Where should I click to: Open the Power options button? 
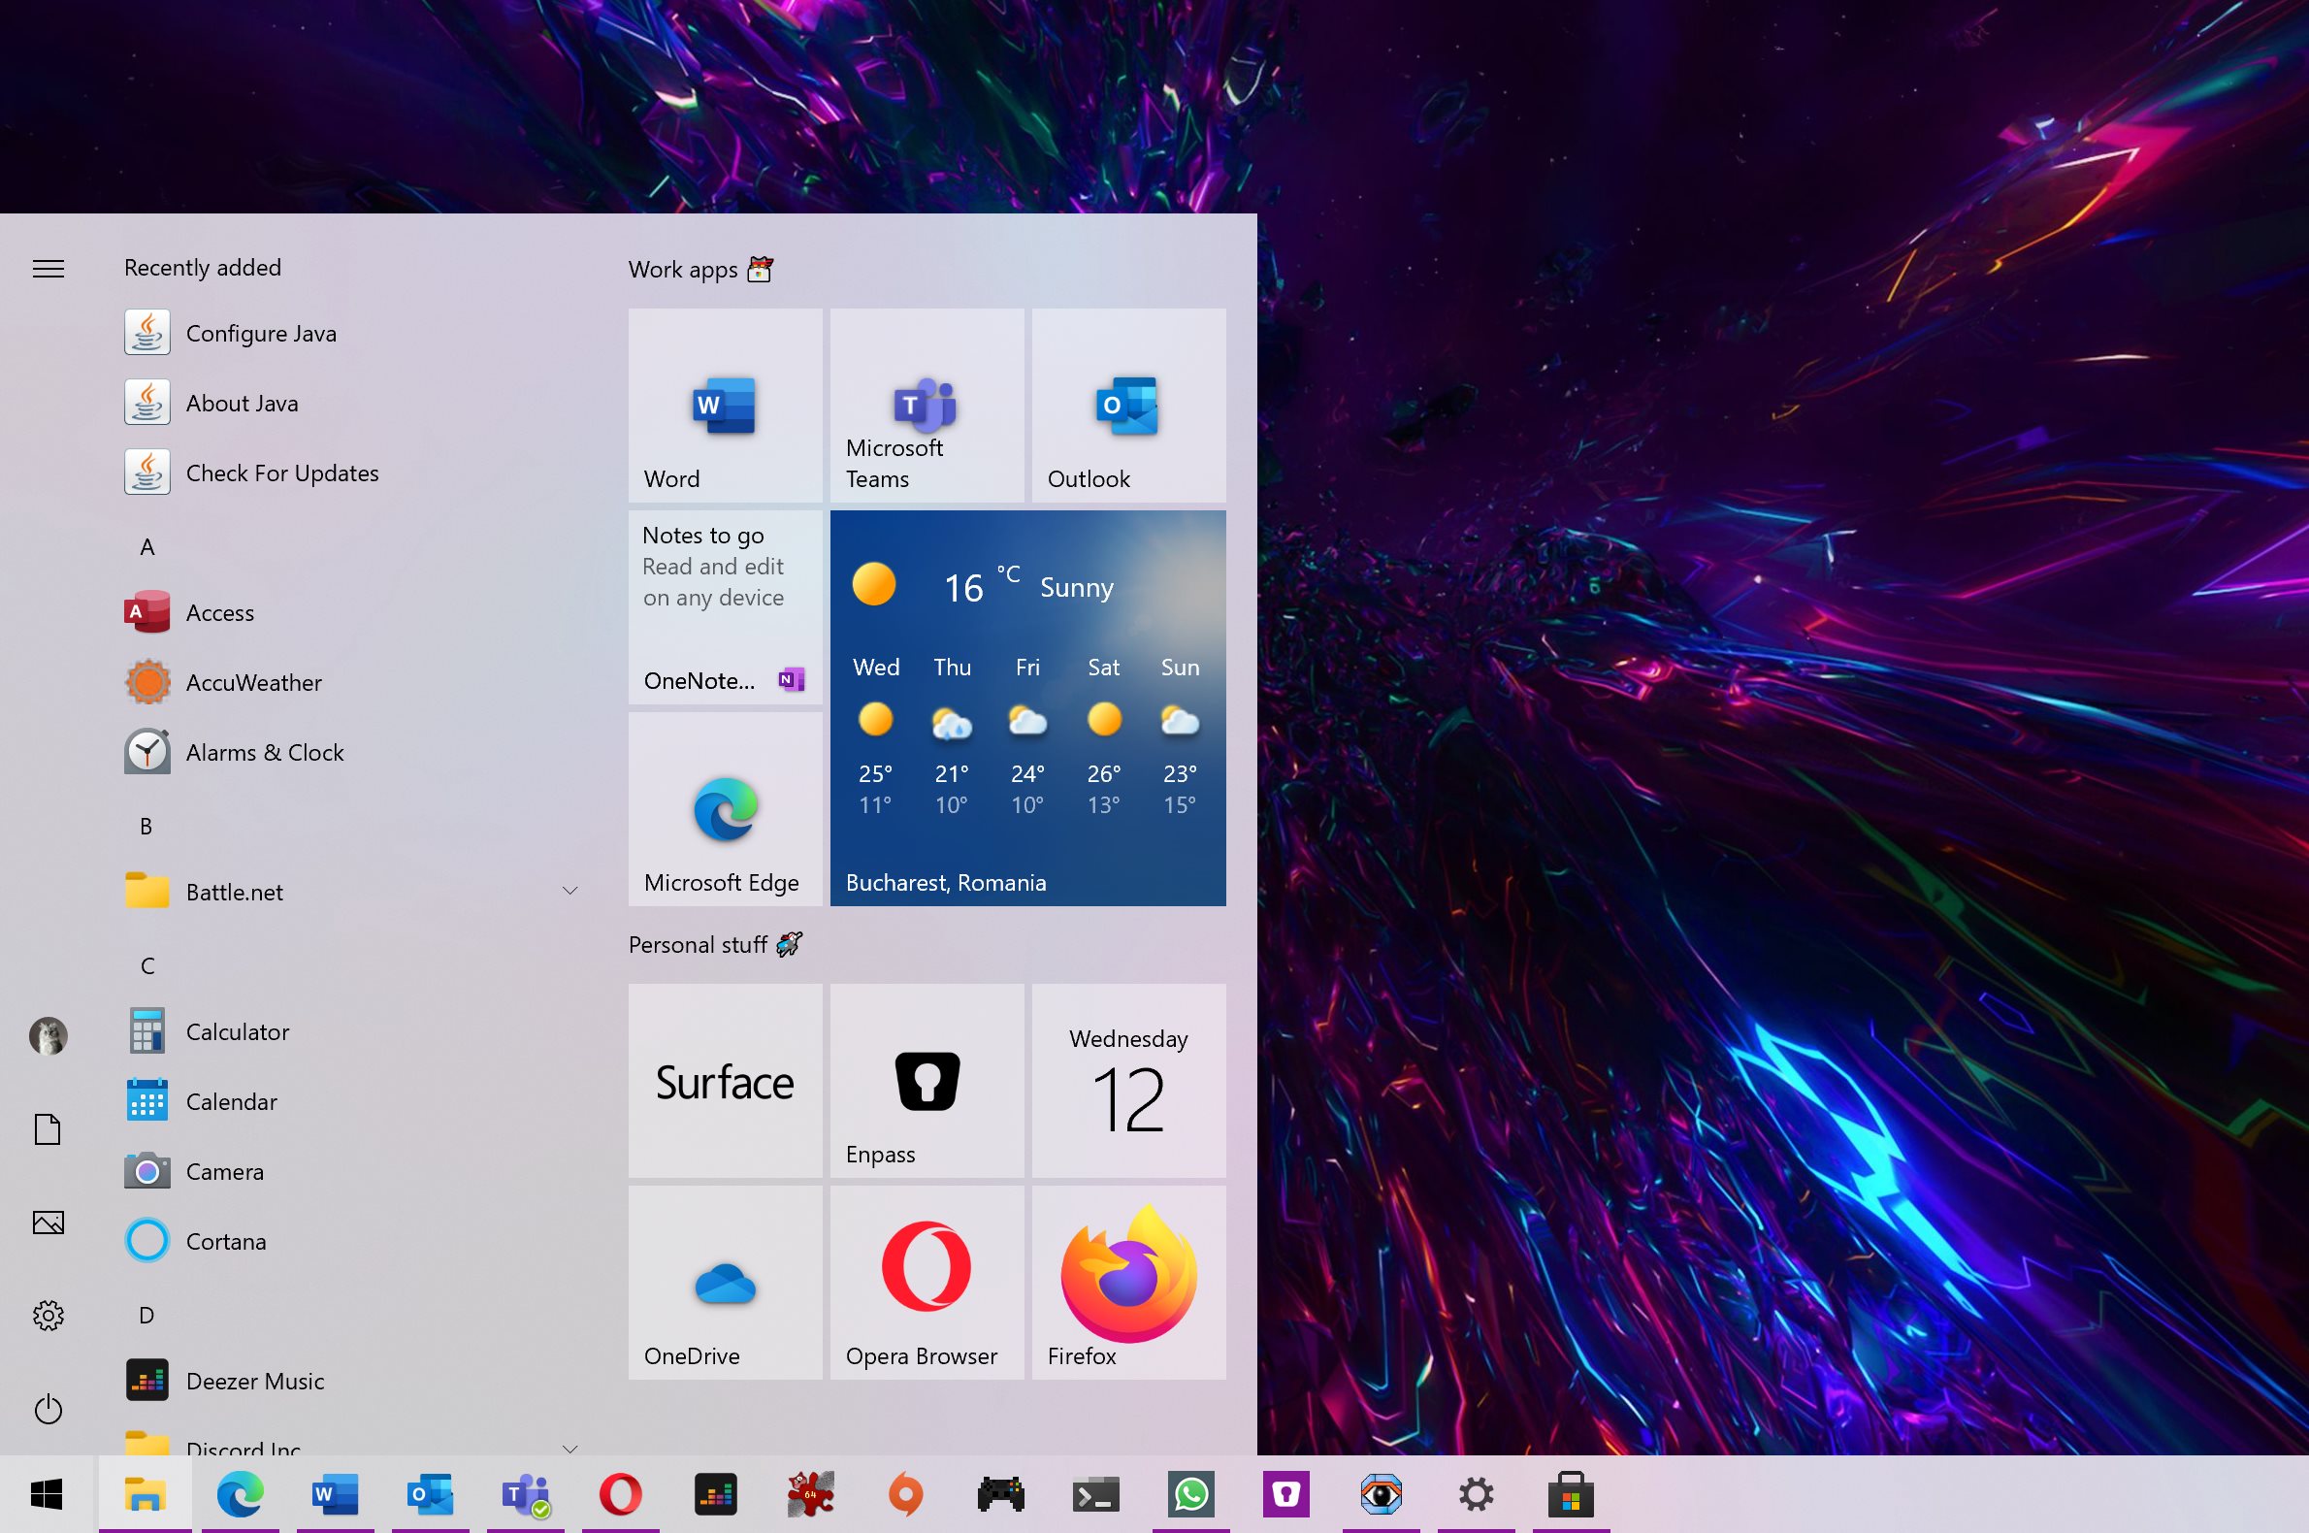(x=48, y=1409)
